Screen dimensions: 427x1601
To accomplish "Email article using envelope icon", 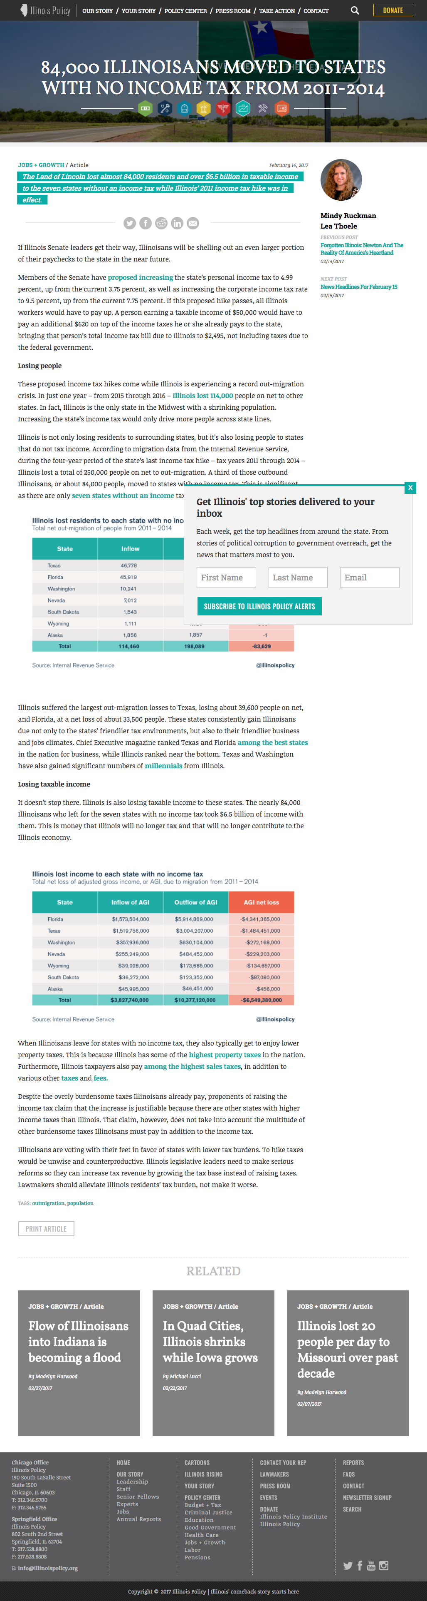I will pyautogui.click(x=193, y=223).
